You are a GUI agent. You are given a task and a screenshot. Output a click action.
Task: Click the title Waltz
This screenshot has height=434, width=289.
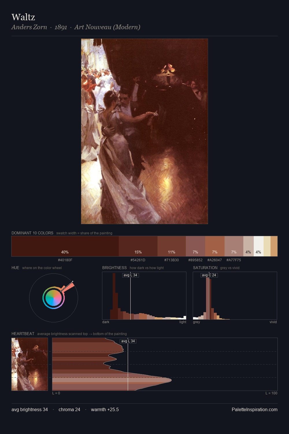[x=23, y=17]
